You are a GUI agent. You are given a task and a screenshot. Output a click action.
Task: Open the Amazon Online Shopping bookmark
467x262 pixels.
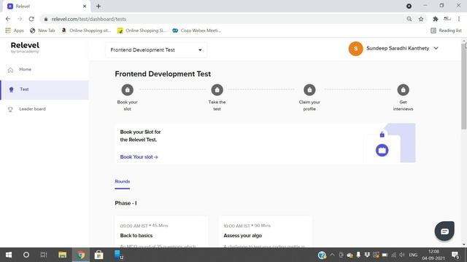click(x=86, y=31)
